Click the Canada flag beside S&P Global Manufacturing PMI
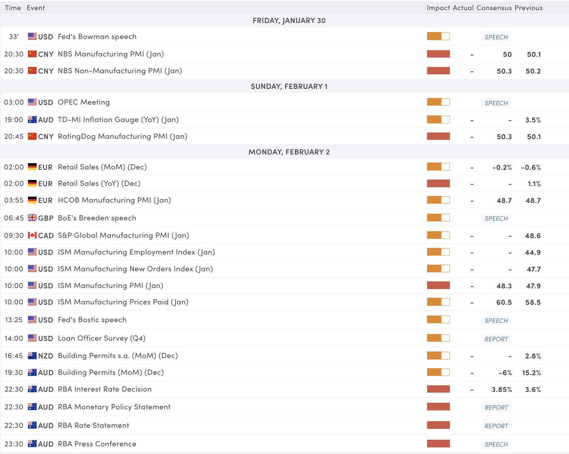The height and width of the screenshot is (454, 569). click(x=32, y=235)
